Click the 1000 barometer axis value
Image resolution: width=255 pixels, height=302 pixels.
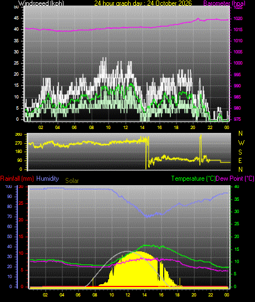pyautogui.click(x=238, y=63)
